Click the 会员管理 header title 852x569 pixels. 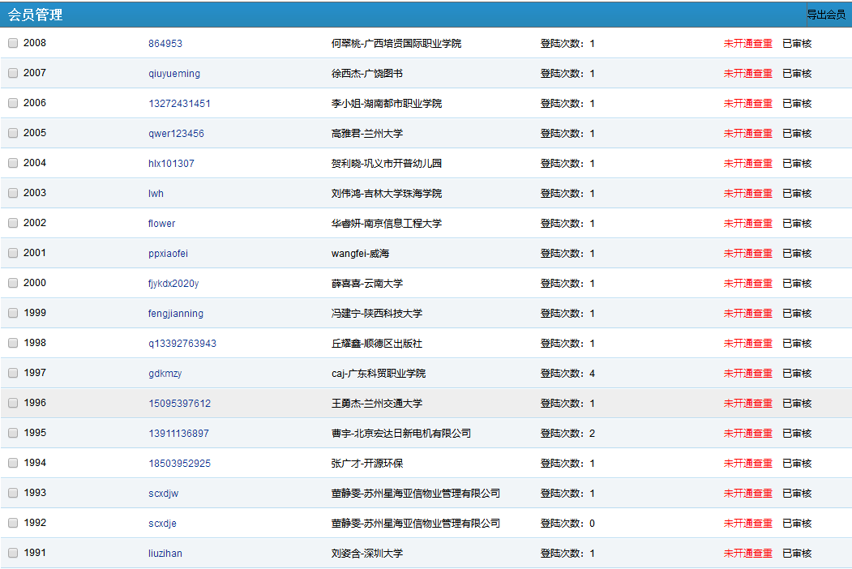point(35,15)
